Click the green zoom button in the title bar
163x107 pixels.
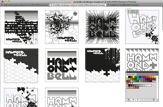[x=9, y=2]
